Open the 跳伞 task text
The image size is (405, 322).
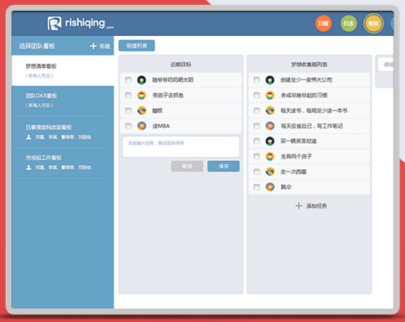(286, 187)
